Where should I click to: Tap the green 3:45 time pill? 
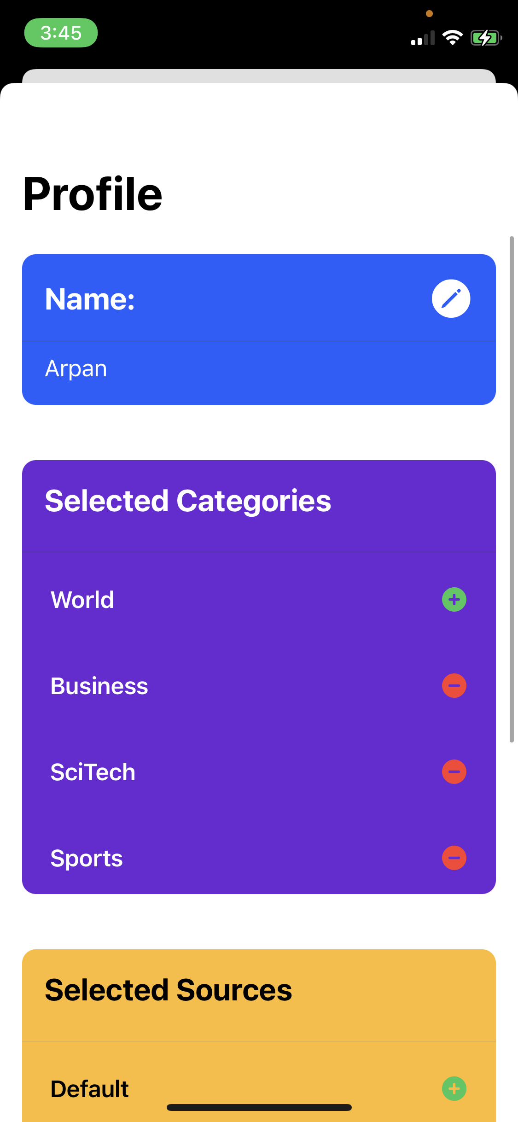click(61, 33)
